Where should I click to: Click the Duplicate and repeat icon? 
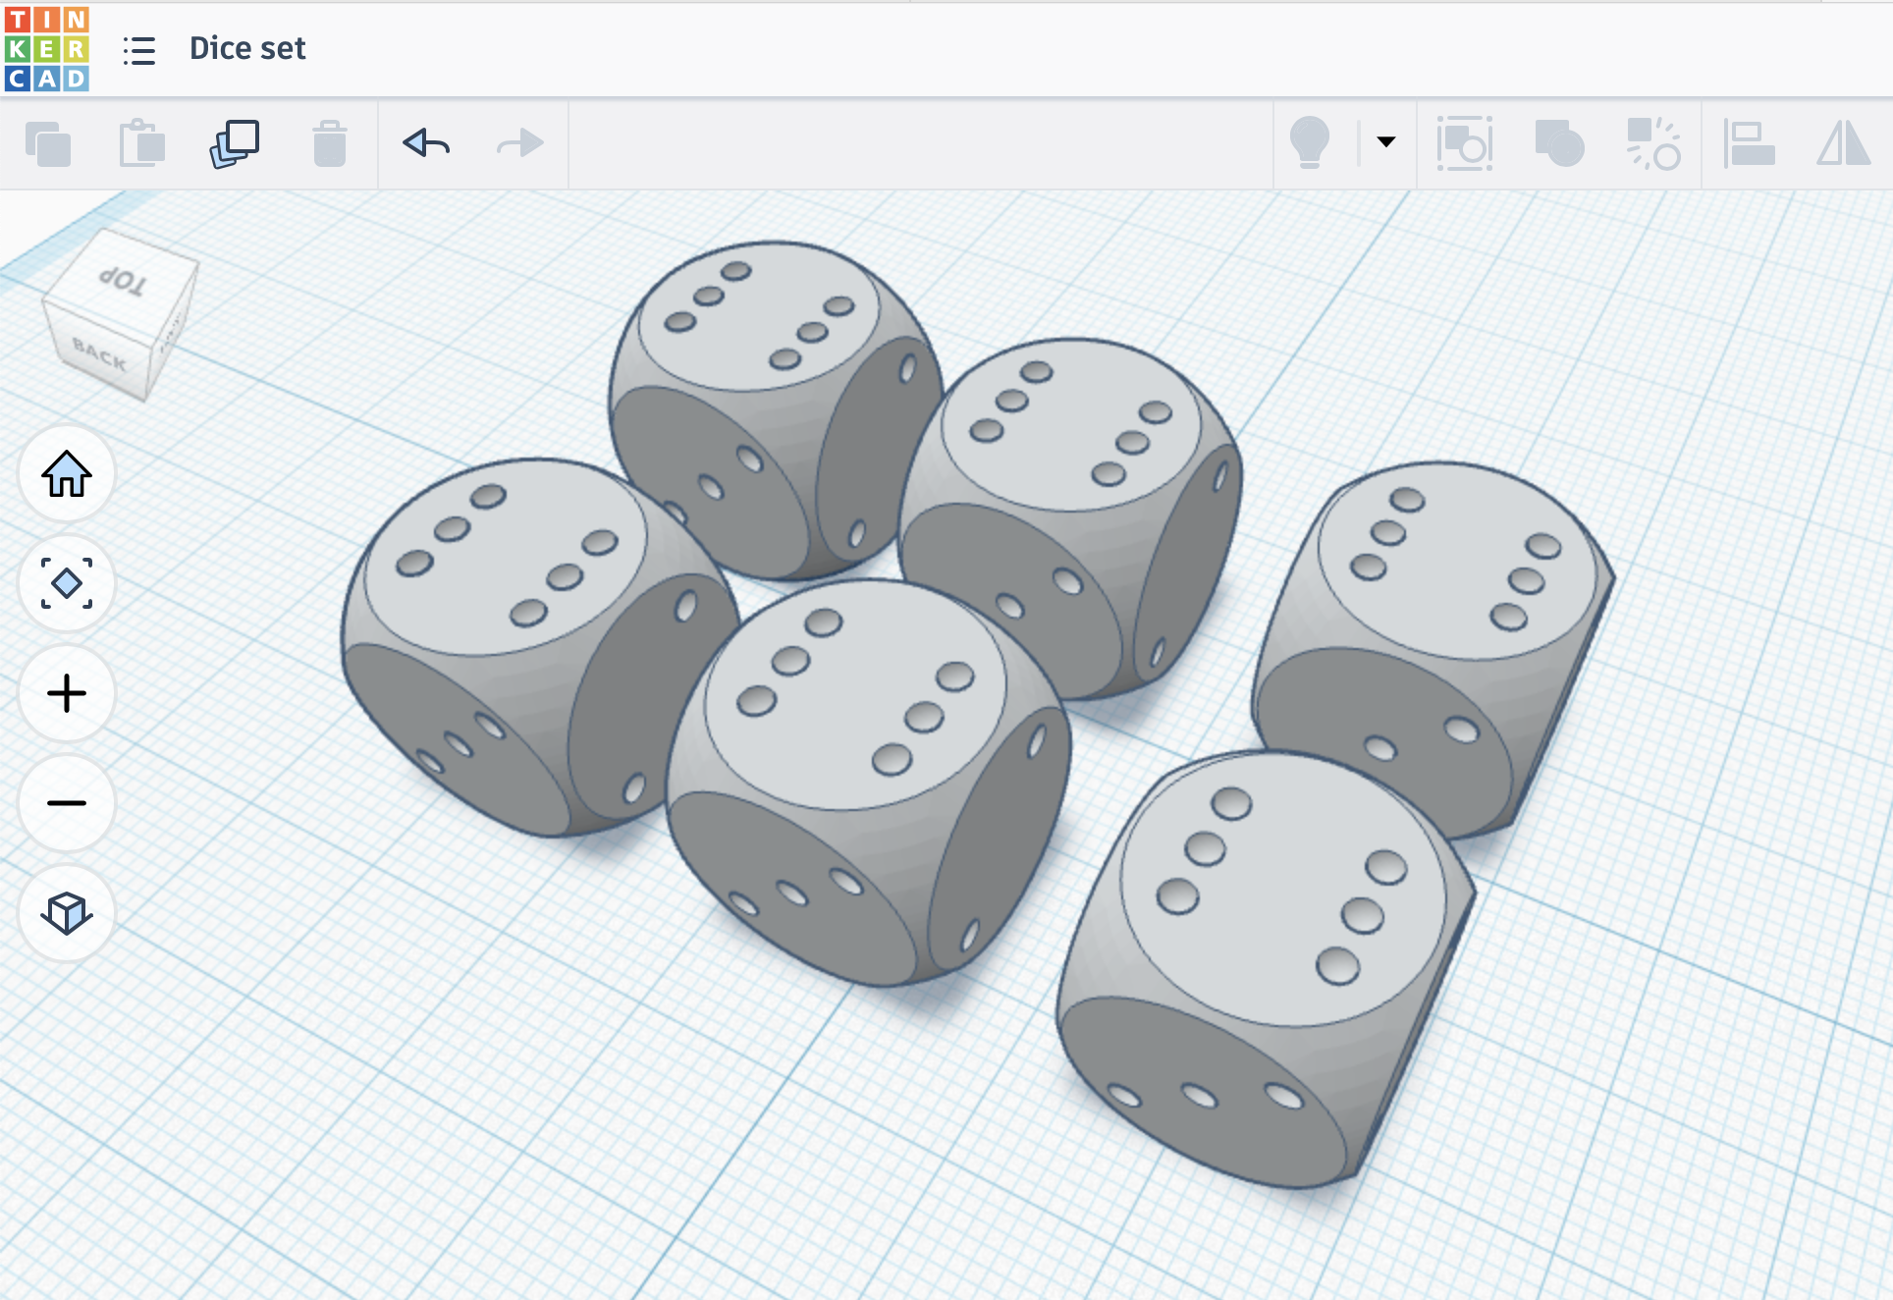tap(235, 143)
